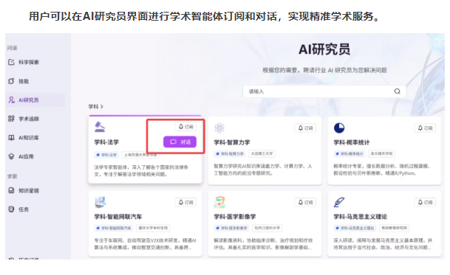This screenshot has width=450, height=275.
Task: Subscribe to 学科-智算力学 agent
Action: coord(305,128)
